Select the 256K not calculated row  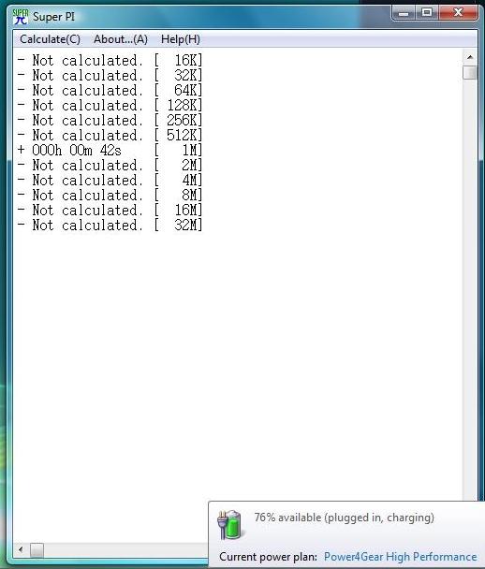point(110,121)
